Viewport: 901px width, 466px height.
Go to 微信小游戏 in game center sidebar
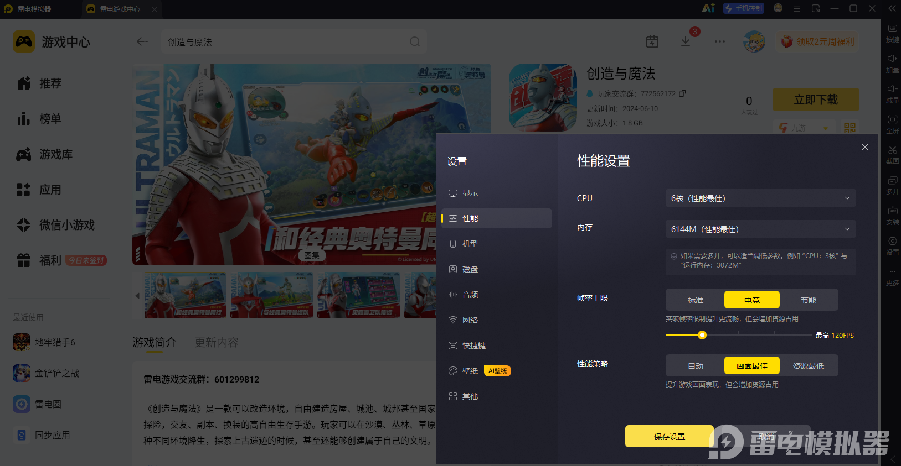click(x=55, y=224)
